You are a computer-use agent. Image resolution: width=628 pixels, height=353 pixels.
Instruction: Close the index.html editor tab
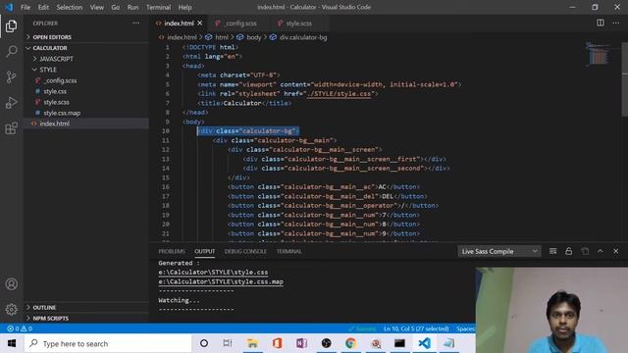[200, 23]
